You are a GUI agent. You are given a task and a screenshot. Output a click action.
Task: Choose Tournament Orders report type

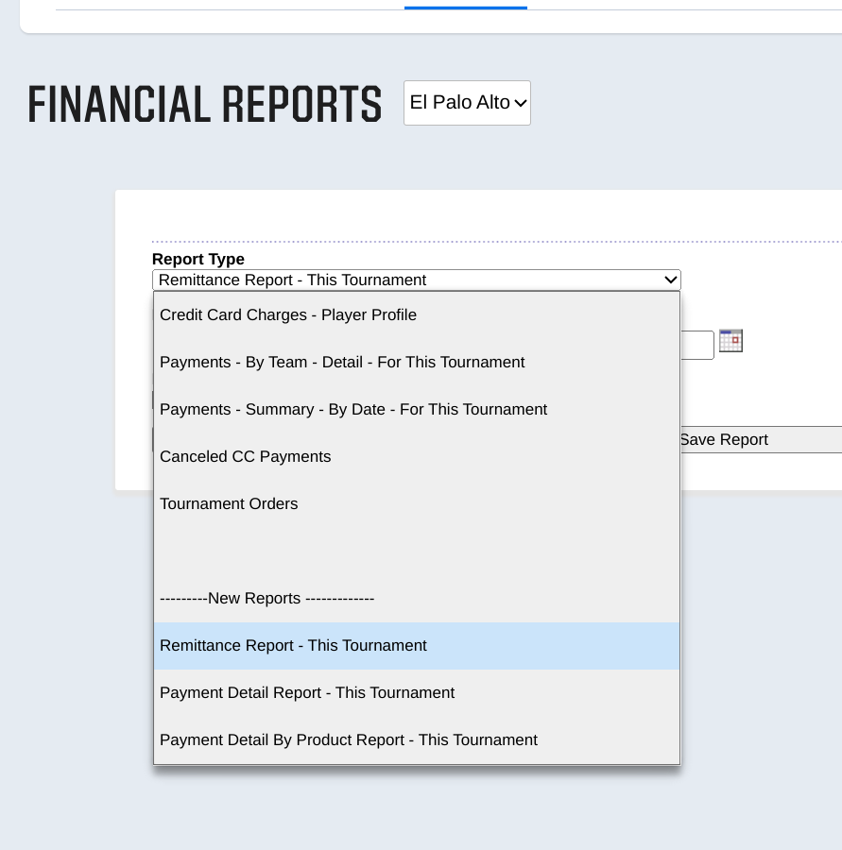pos(229,504)
